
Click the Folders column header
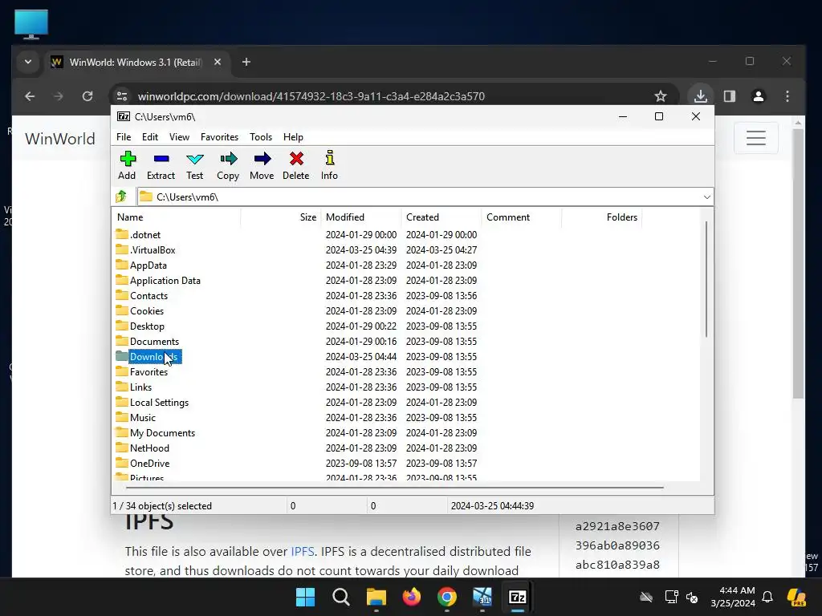tap(602, 217)
